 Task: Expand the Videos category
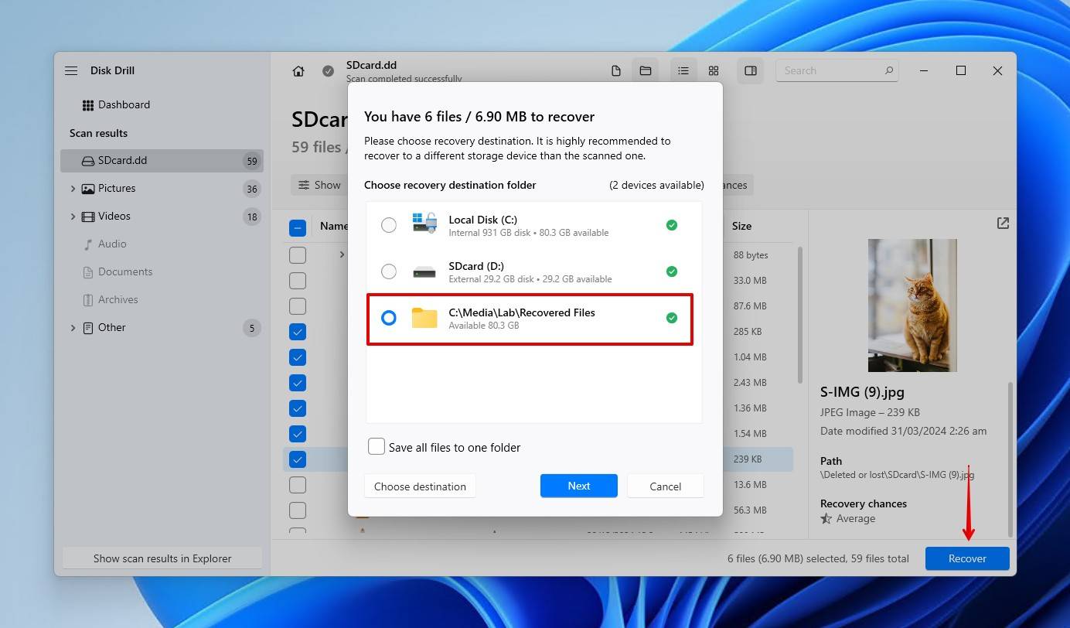click(73, 216)
